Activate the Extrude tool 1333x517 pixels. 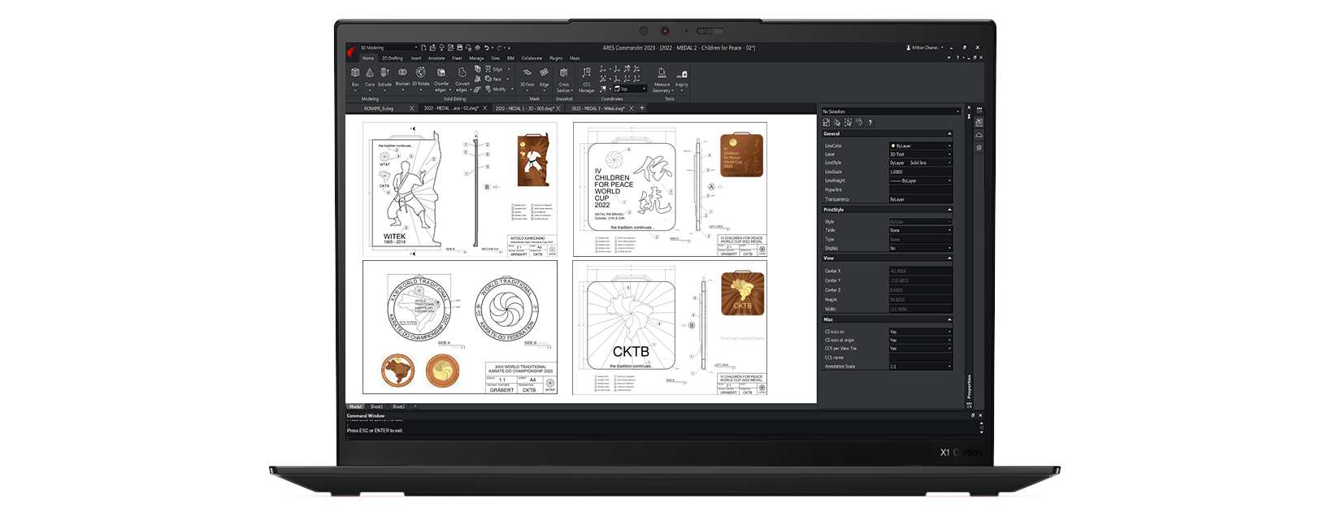(384, 77)
